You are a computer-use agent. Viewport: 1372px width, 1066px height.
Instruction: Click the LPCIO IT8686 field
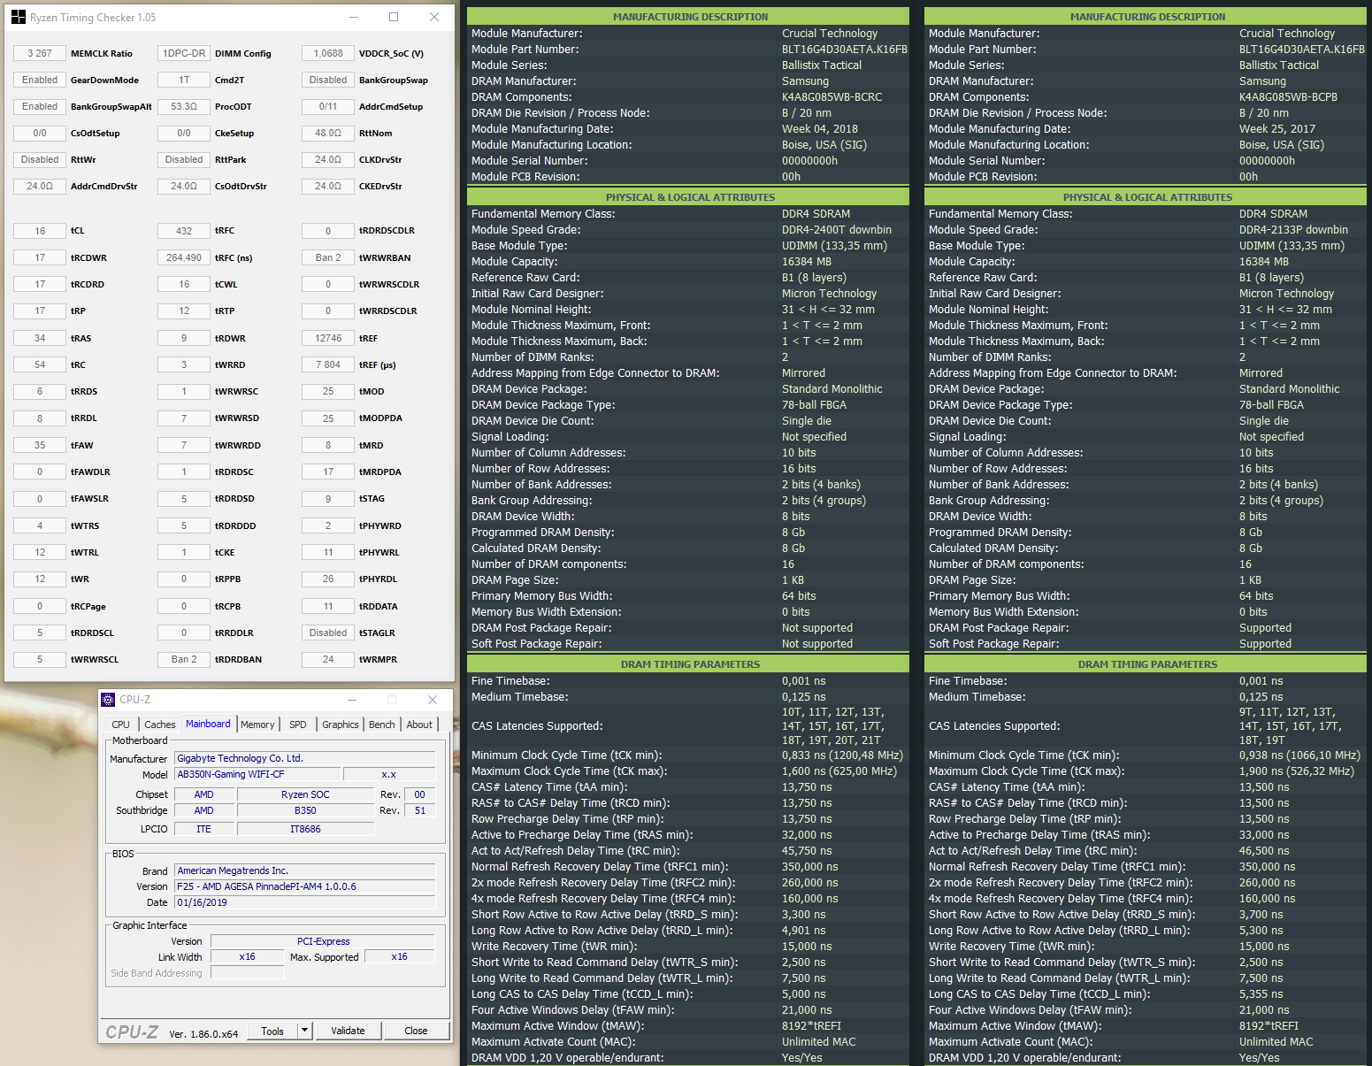coord(305,829)
